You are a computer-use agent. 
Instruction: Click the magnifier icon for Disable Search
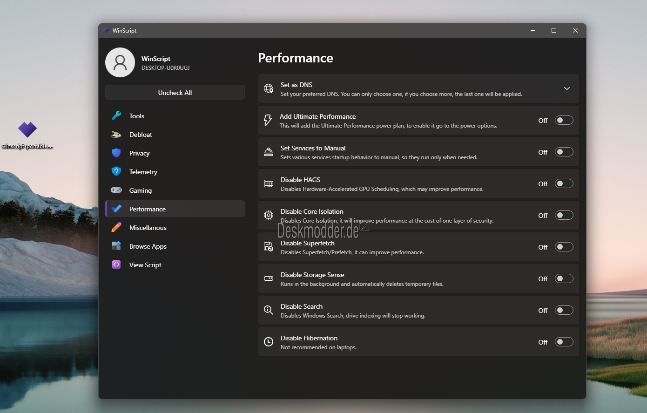[x=269, y=310]
